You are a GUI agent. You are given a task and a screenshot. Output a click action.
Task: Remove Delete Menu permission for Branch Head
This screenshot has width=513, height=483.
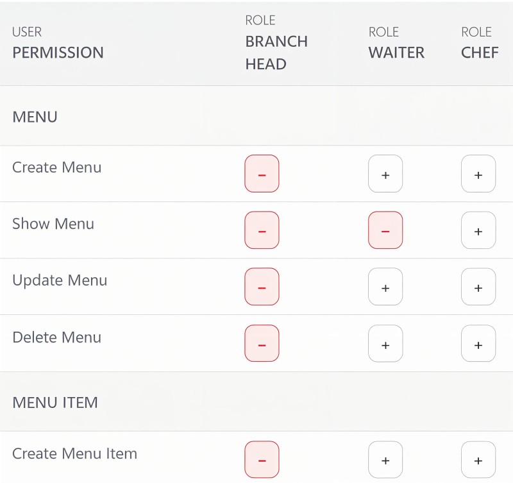pyautogui.click(x=262, y=343)
